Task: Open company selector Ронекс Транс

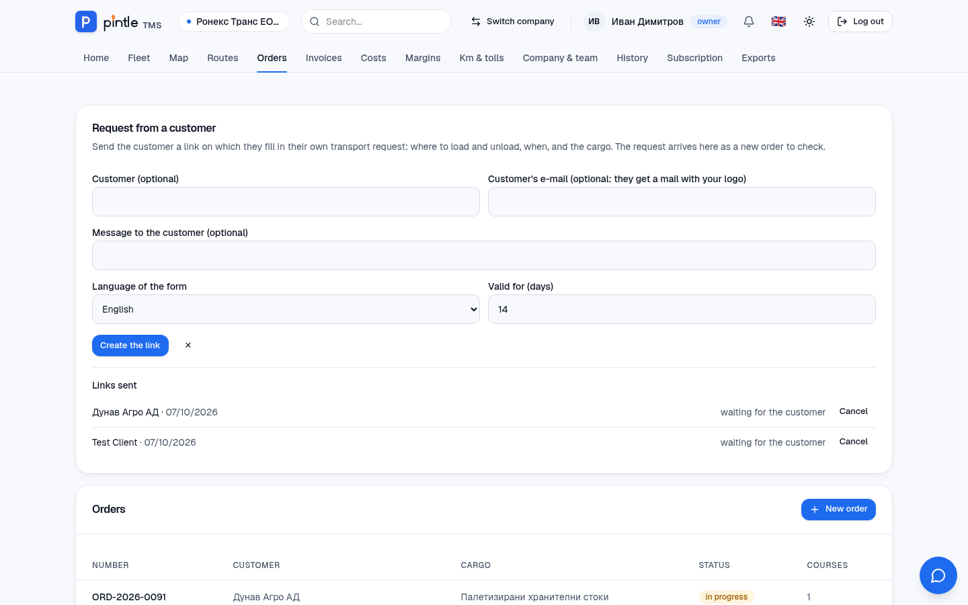Action: click(234, 22)
